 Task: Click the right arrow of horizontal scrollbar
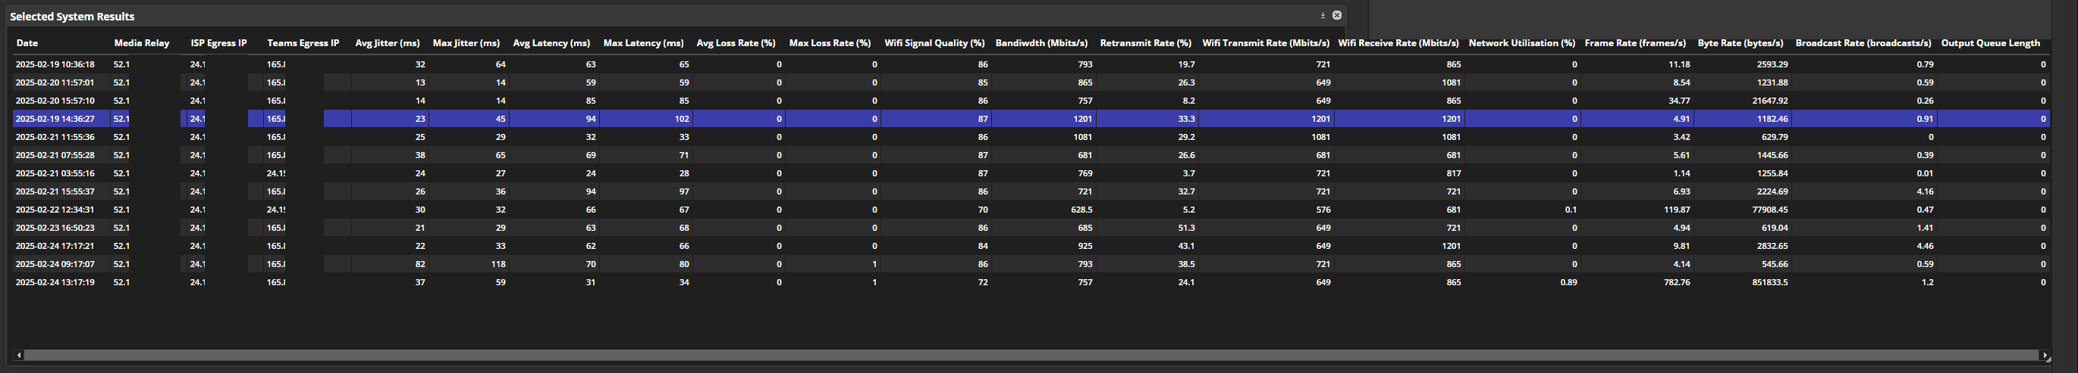[2043, 355]
